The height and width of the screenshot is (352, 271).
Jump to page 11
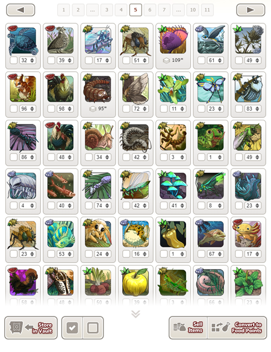[x=207, y=10]
